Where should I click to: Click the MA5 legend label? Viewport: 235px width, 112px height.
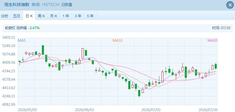click(22, 40)
